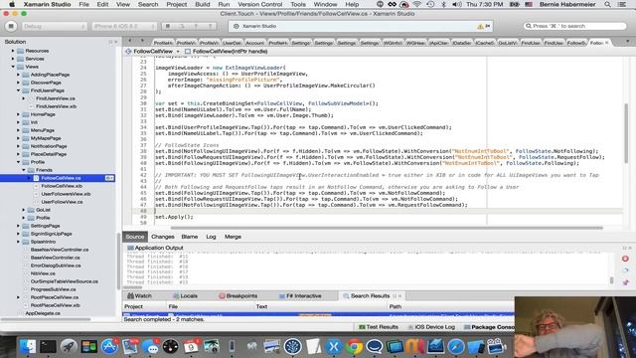Open SourceTree icon in Dock

(293, 346)
